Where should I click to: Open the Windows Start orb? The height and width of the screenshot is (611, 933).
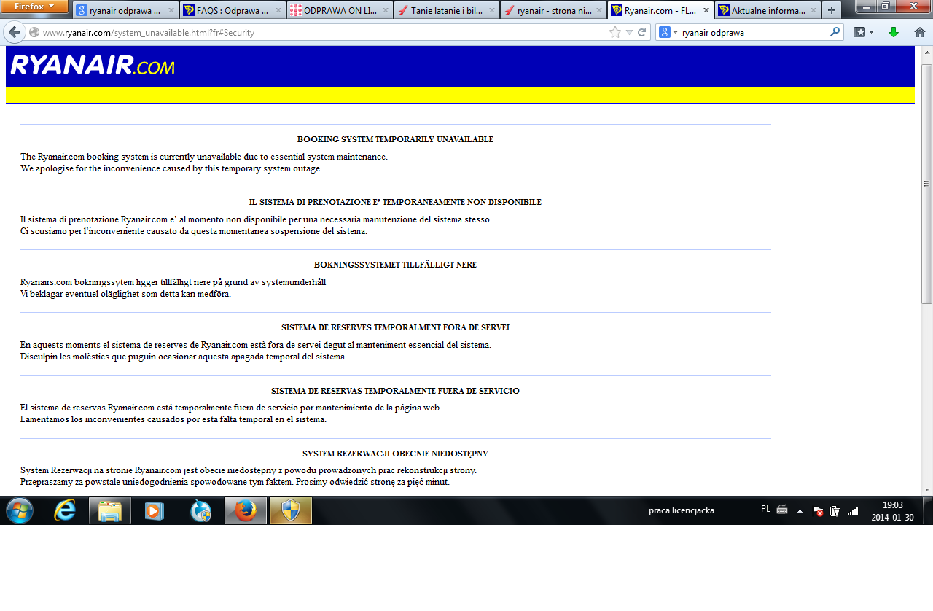coord(20,510)
